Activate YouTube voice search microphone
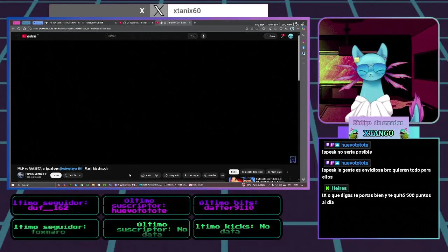 (x=203, y=36)
